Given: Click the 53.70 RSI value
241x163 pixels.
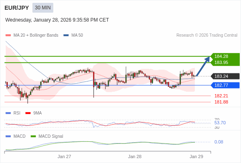Looking at the screenshot, I should (220, 123).
